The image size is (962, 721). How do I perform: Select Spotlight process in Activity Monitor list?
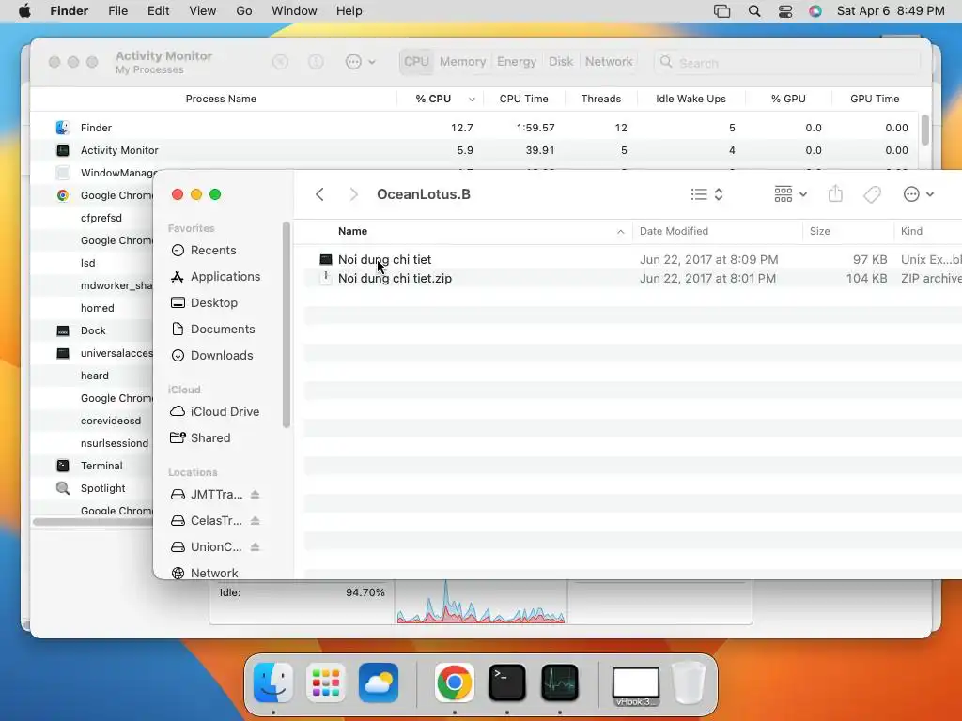tap(92, 488)
